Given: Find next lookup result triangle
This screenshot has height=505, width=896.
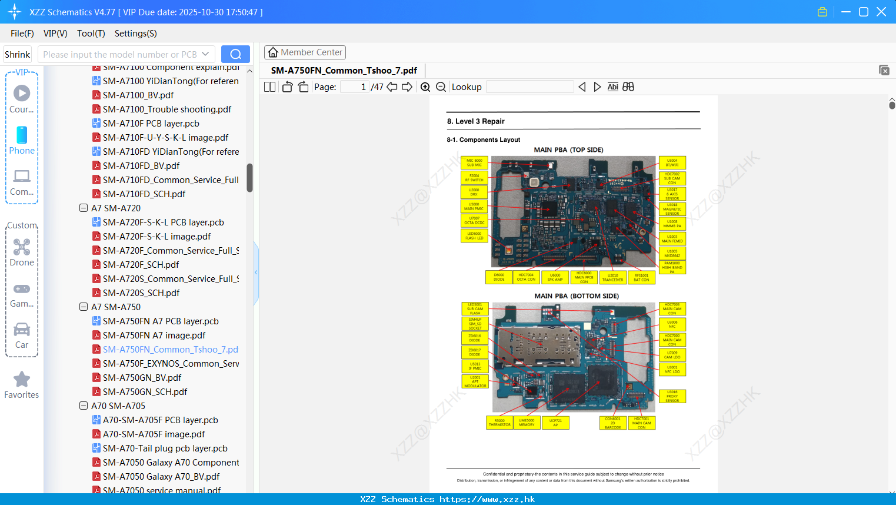Looking at the screenshot, I should click(x=597, y=87).
